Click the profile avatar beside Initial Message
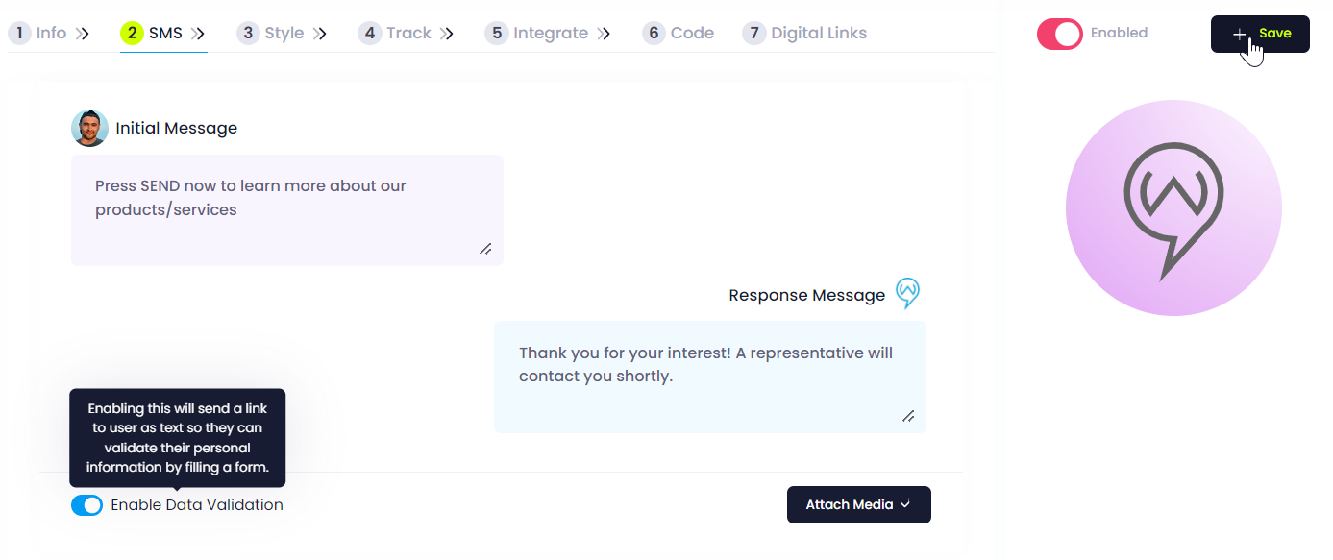 point(89,128)
